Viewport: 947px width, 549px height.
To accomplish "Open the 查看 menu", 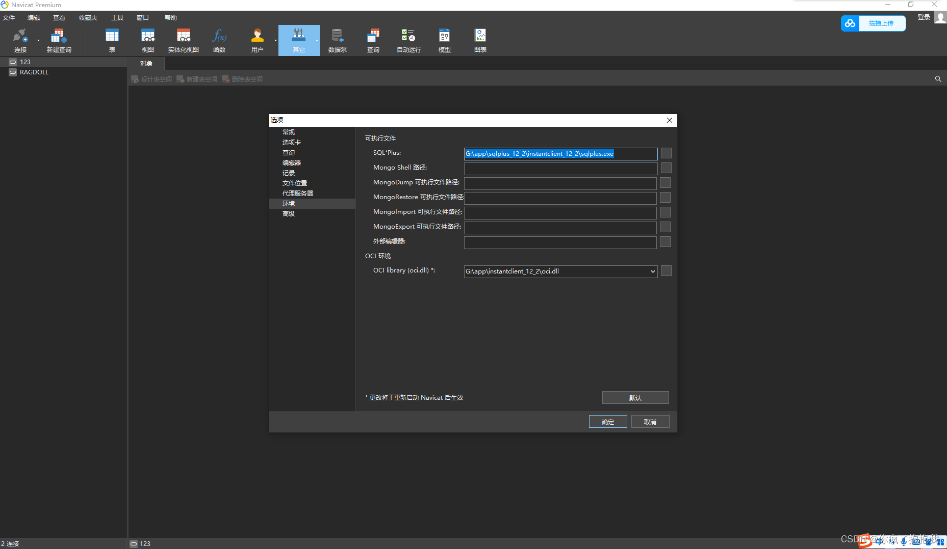I will pos(59,17).
